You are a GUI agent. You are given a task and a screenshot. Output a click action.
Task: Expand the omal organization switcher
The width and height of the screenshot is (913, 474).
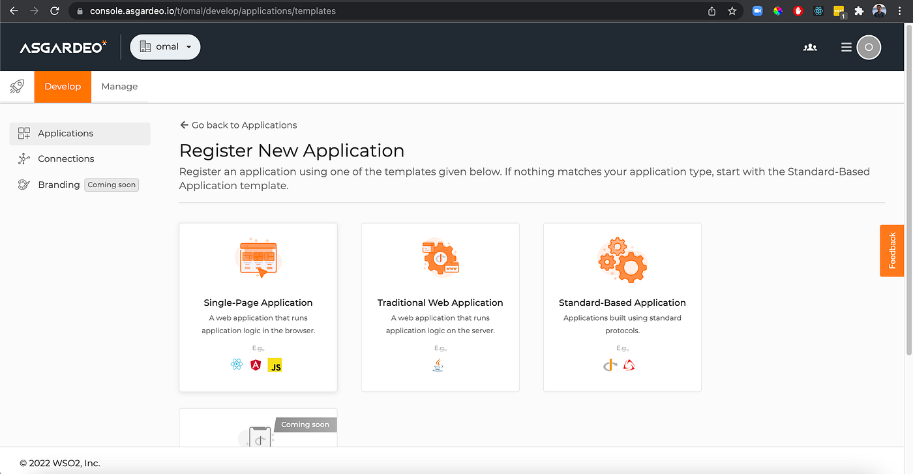click(x=165, y=46)
